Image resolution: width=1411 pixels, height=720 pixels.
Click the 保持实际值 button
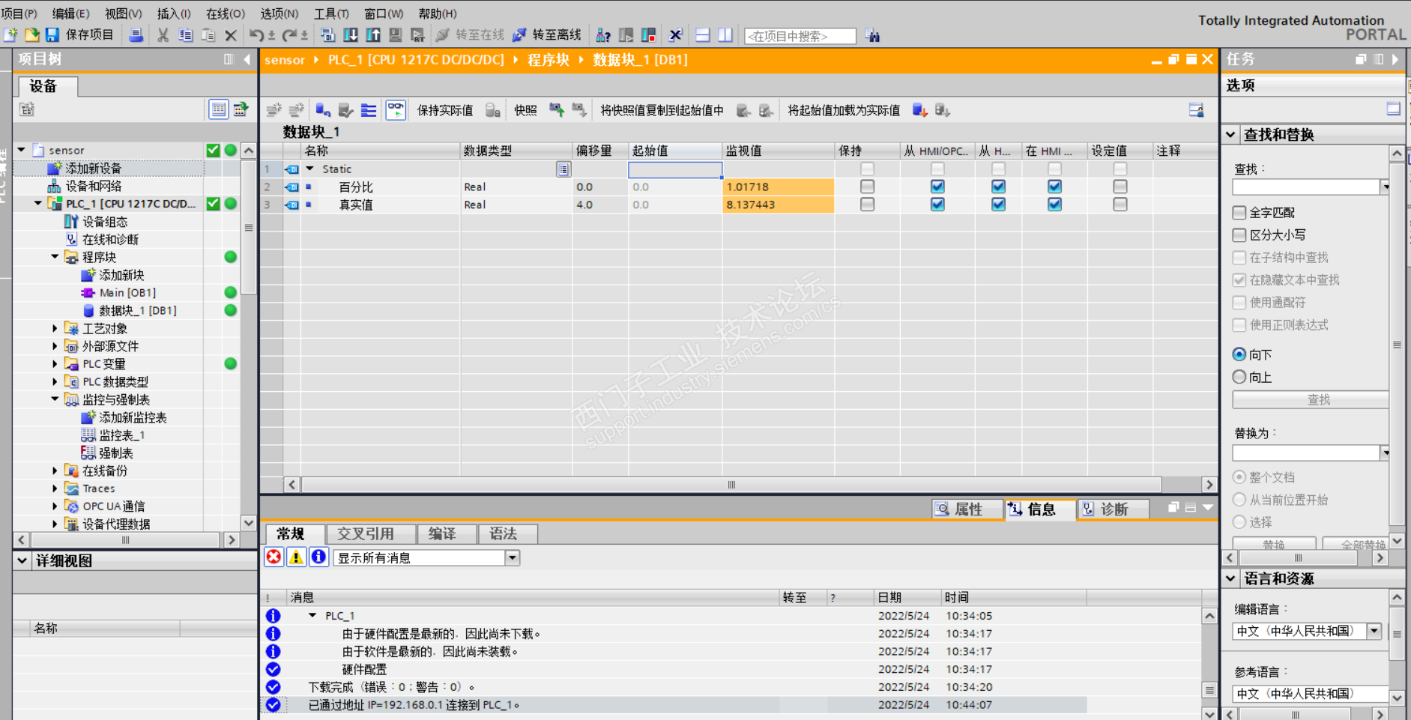pyautogui.click(x=445, y=110)
